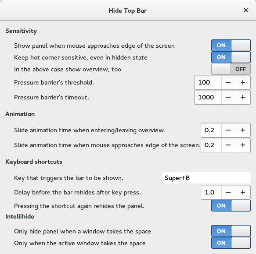Click the Super+B shortcut key field
The height and width of the screenshot is (254, 256).
pyautogui.click(x=207, y=178)
